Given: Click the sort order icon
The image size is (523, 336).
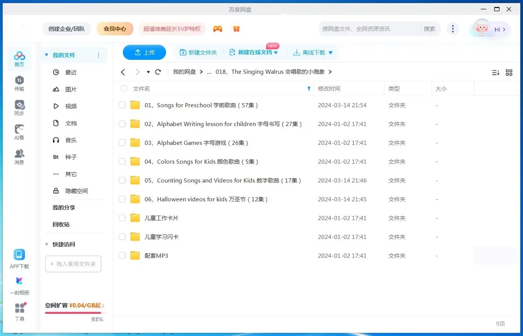Looking at the screenshot, I should pyautogui.click(x=496, y=73).
